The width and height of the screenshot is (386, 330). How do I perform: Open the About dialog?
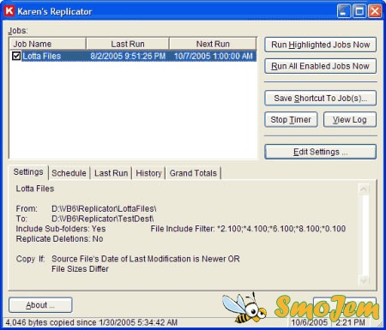point(40,305)
